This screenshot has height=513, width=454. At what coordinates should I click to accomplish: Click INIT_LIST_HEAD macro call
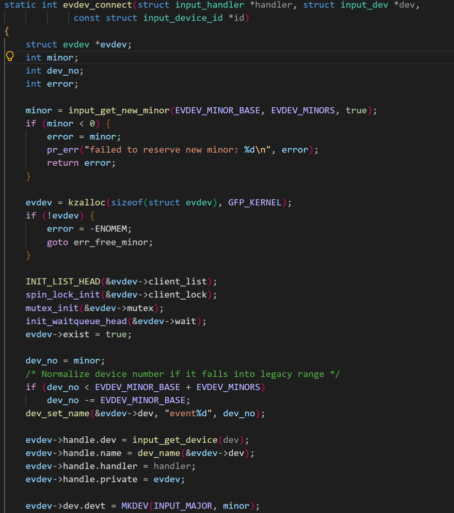[63, 282]
